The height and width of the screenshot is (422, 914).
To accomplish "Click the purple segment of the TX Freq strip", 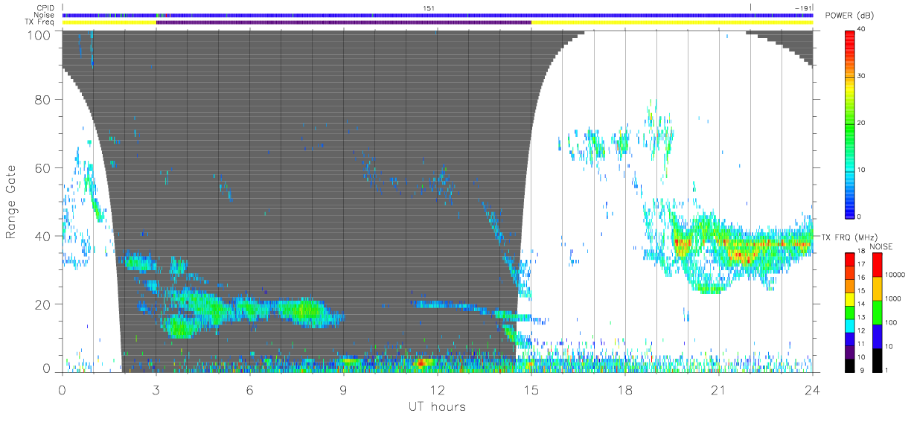I will click(344, 22).
